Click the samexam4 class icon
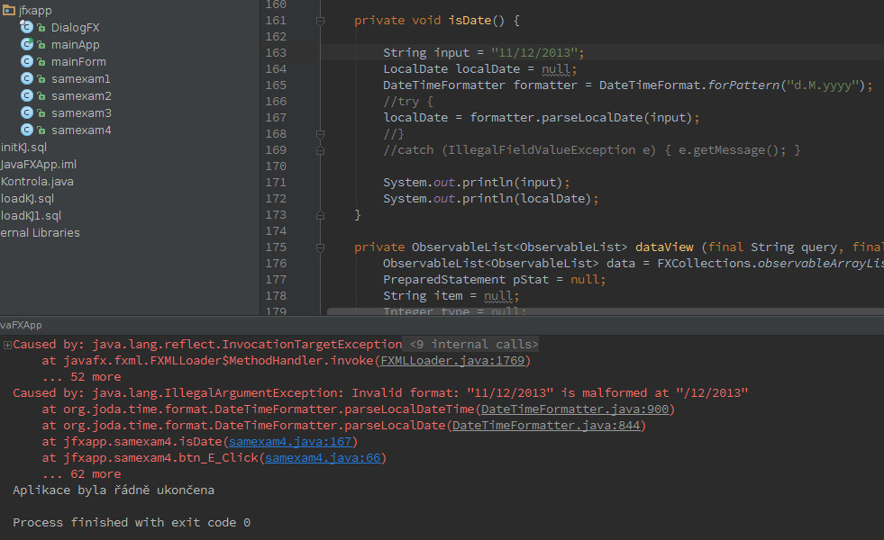Viewport: 884px width, 540px height. 26,130
